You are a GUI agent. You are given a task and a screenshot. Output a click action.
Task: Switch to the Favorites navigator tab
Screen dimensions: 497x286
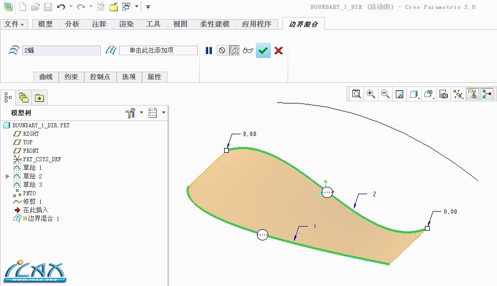[x=40, y=98]
